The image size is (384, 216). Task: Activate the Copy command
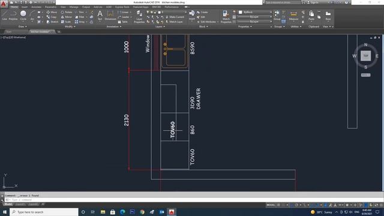tap(52, 17)
